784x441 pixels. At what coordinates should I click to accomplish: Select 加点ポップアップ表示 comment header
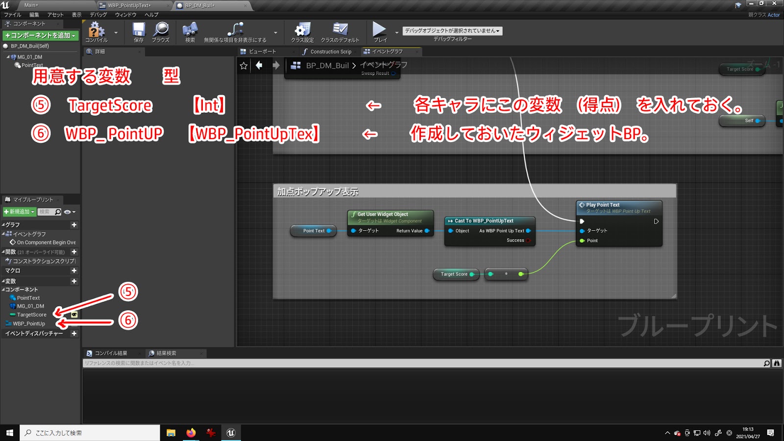[x=474, y=192]
